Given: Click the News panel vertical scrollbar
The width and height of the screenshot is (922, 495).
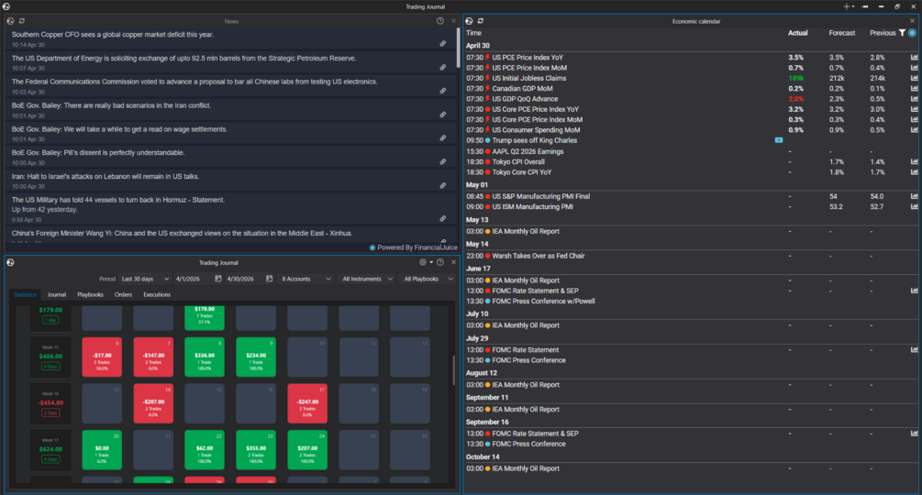Looking at the screenshot, I should pos(458,47).
